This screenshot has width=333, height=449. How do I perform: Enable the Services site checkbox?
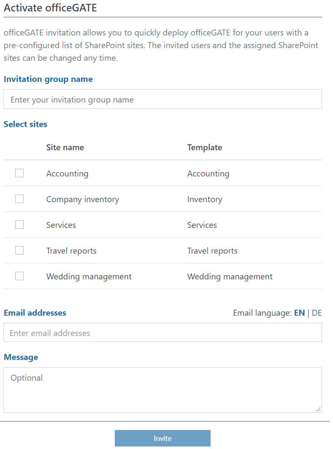pyautogui.click(x=19, y=224)
